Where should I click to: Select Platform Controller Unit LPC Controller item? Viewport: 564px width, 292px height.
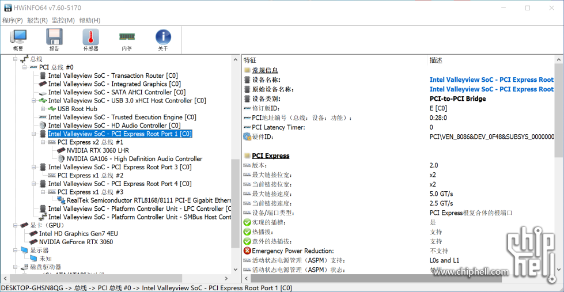[x=139, y=208]
